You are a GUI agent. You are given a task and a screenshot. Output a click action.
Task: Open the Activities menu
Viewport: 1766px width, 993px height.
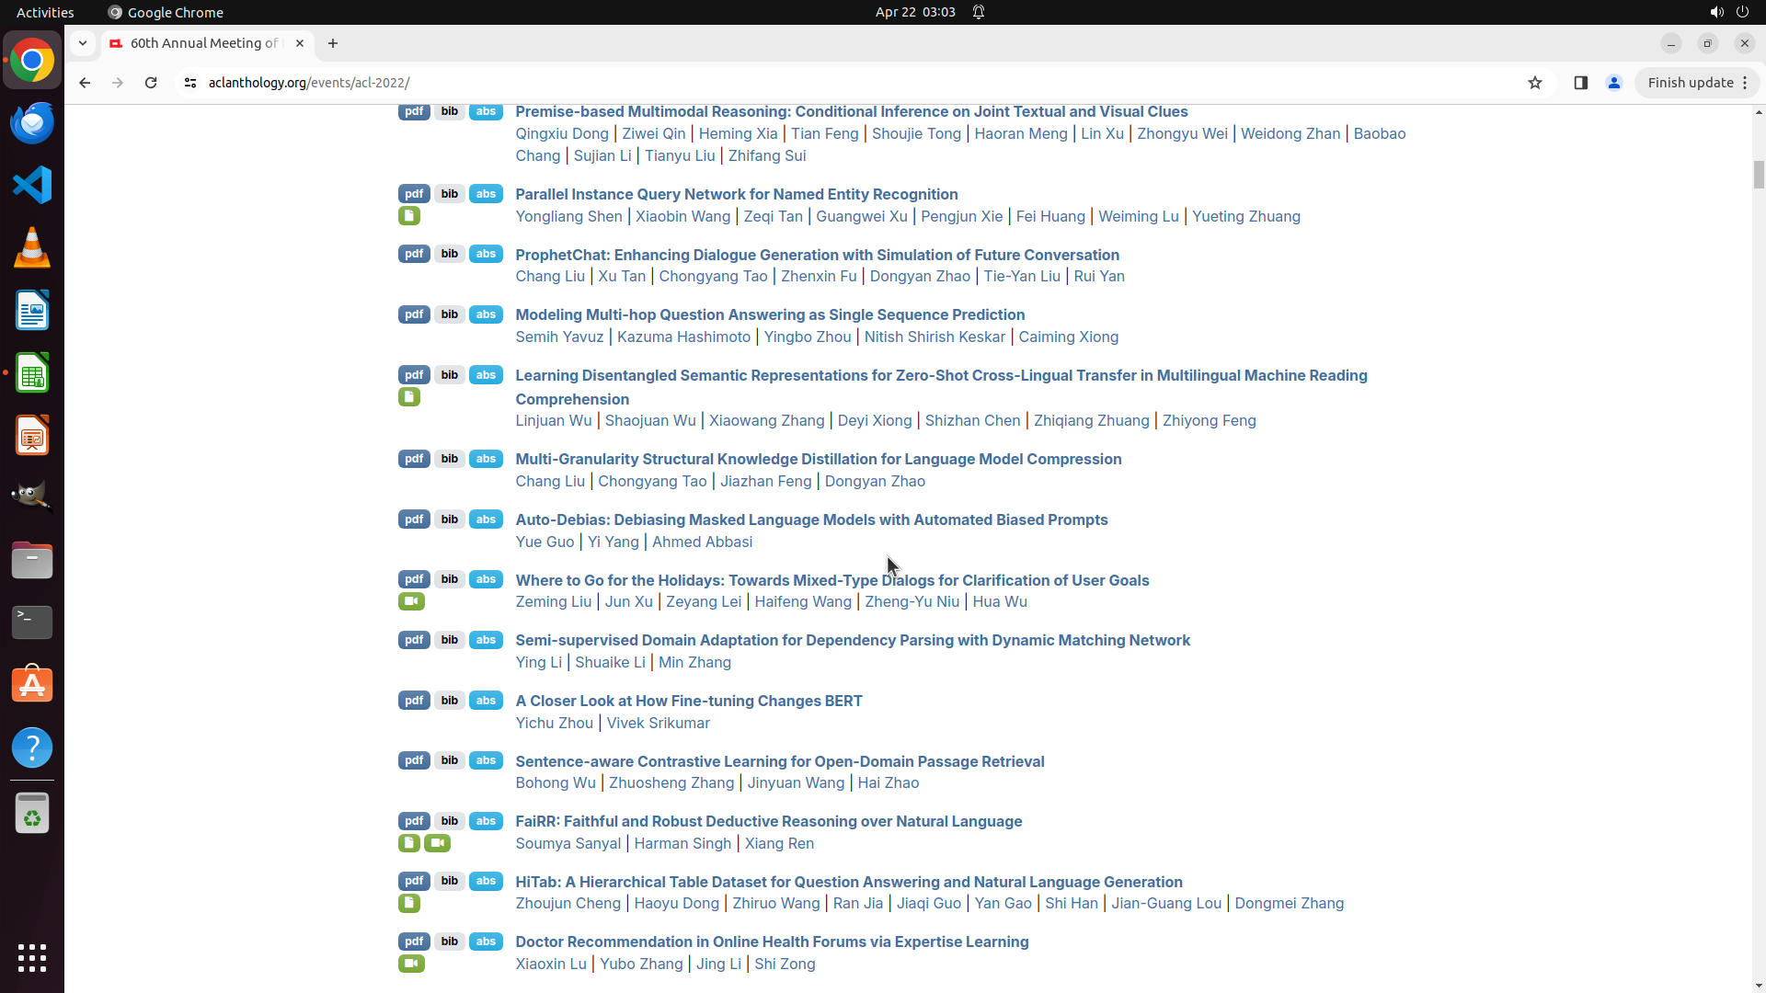tap(45, 12)
